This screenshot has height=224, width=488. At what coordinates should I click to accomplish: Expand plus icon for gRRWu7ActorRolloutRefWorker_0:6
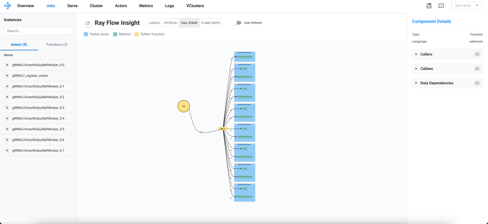pos(7,140)
